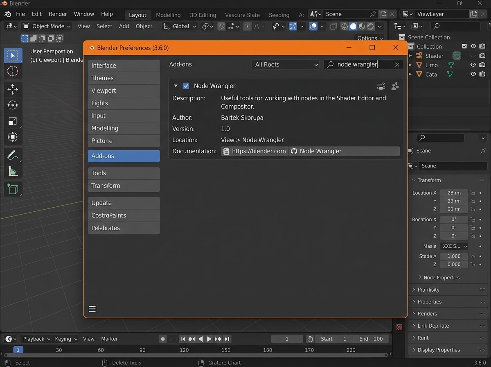Open the Viewport preferences section
Viewport: 491px width, 367px height.
coord(124,91)
